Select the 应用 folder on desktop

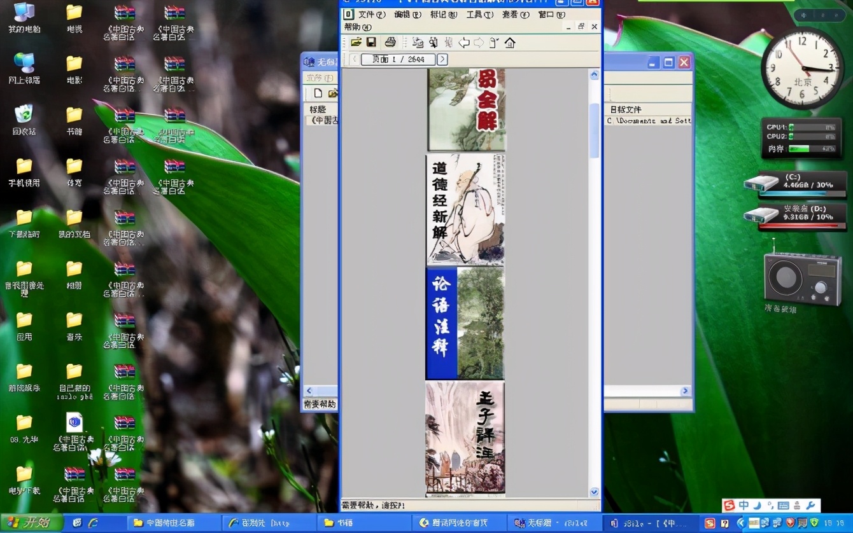[x=24, y=327]
